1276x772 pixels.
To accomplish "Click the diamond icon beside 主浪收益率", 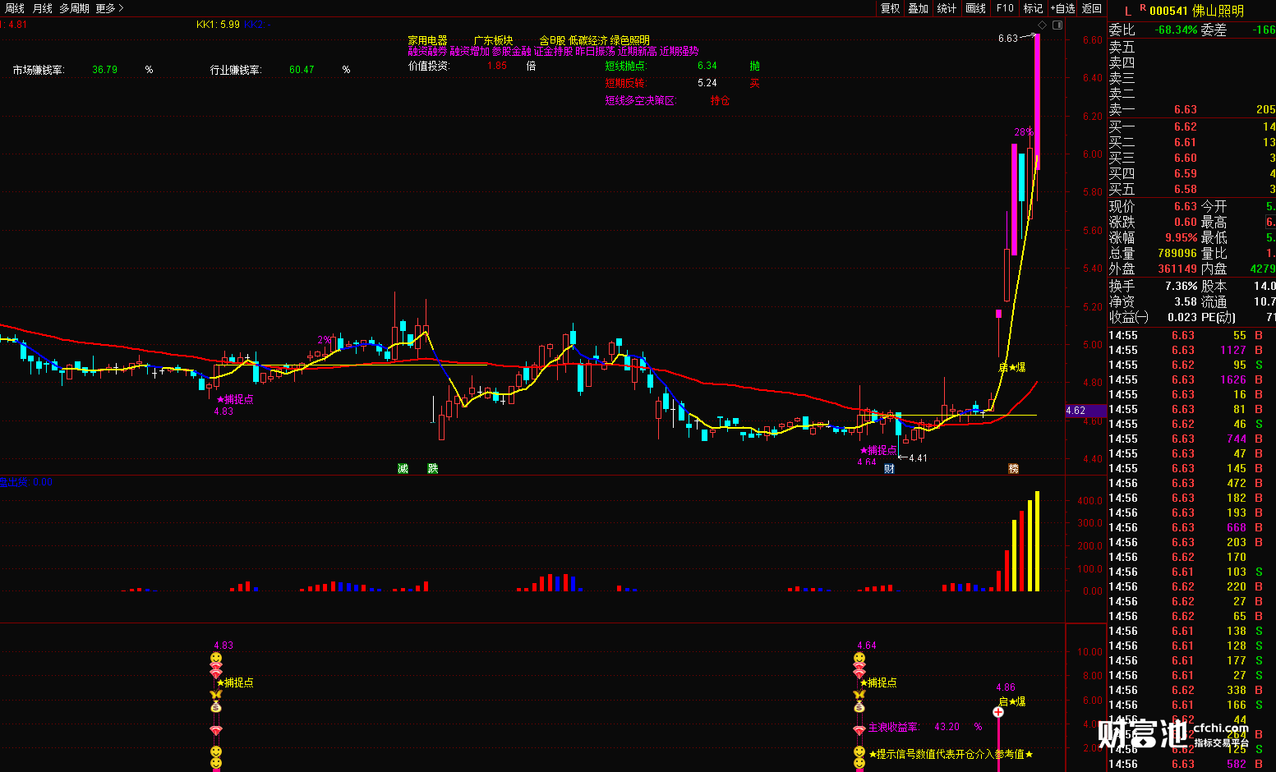I will point(859,728).
